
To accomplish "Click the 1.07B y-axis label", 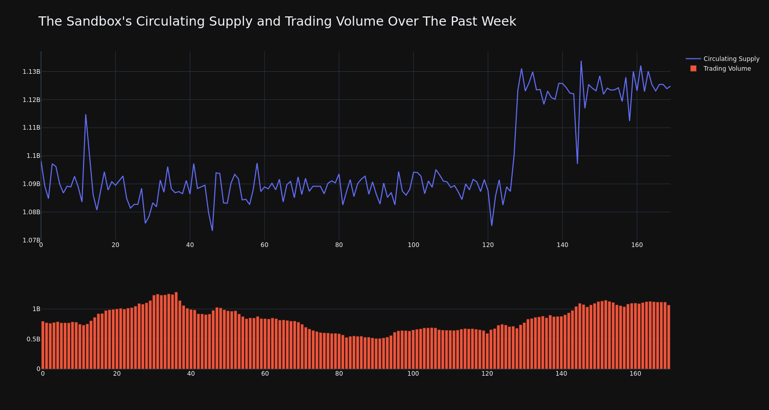I will tap(31, 240).
